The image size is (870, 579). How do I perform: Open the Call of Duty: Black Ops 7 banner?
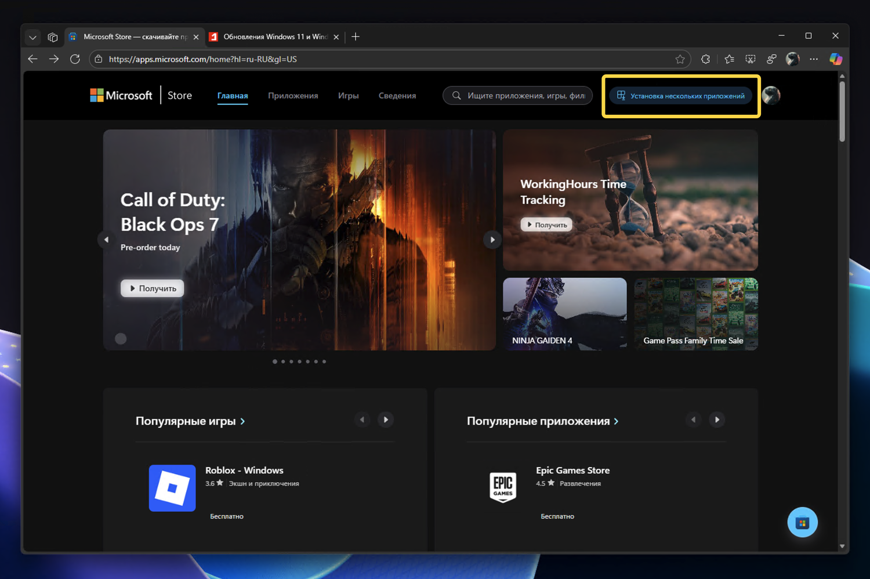click(299, 240)
